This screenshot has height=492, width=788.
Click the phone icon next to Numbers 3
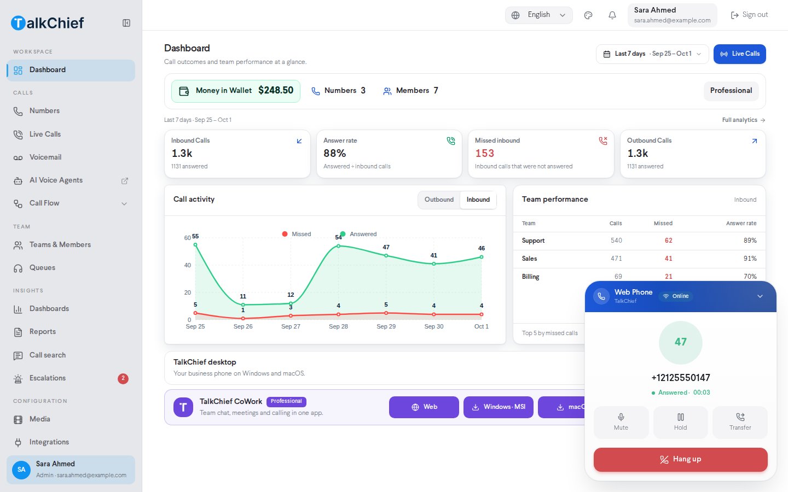coord(316,91)
